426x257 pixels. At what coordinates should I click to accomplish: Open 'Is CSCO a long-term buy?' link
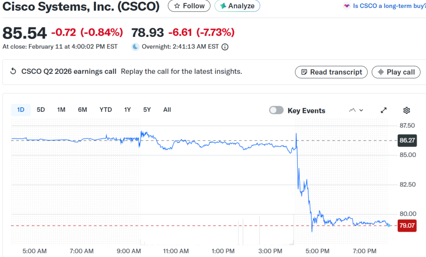point(389,6)
